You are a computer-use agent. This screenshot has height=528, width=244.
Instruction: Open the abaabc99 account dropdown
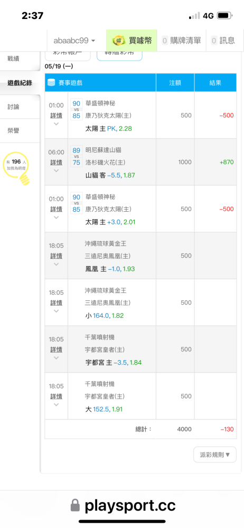coord(74,41)
